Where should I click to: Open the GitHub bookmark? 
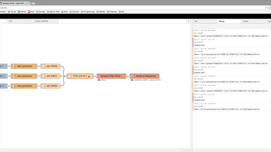(x=22, y=12)
